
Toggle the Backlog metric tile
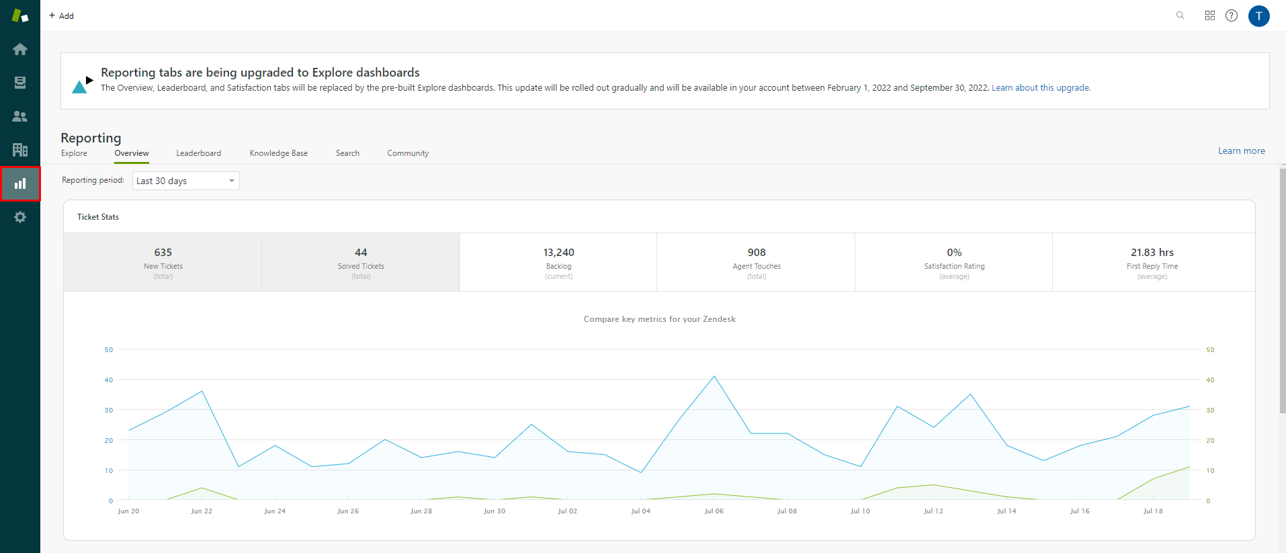tap(558, 262)
